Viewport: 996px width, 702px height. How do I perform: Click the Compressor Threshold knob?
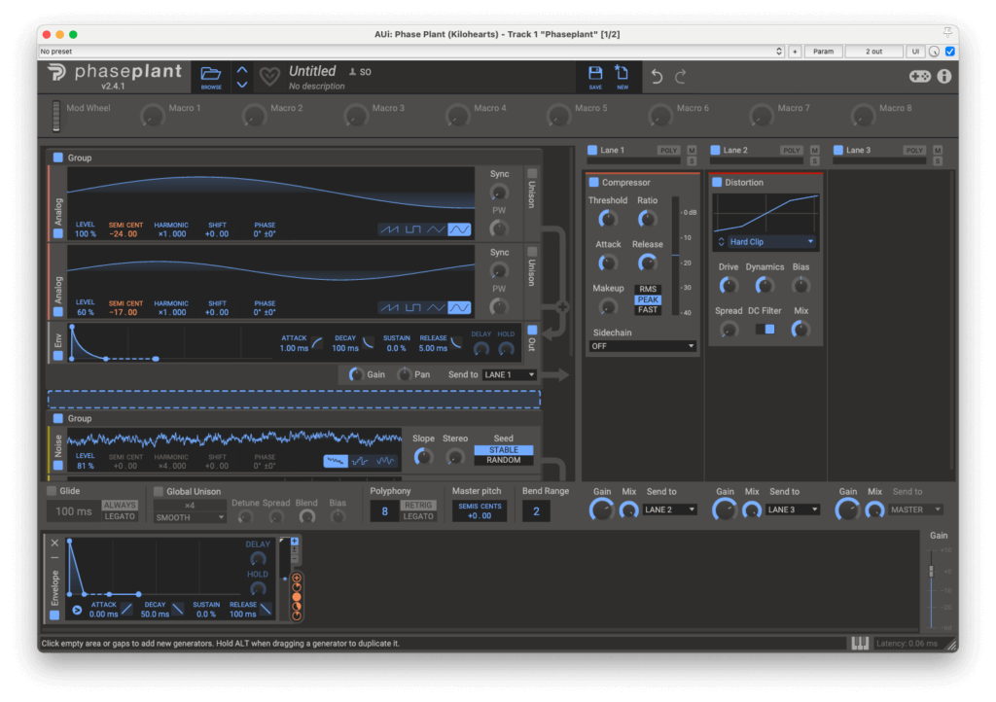coord(608,219)
